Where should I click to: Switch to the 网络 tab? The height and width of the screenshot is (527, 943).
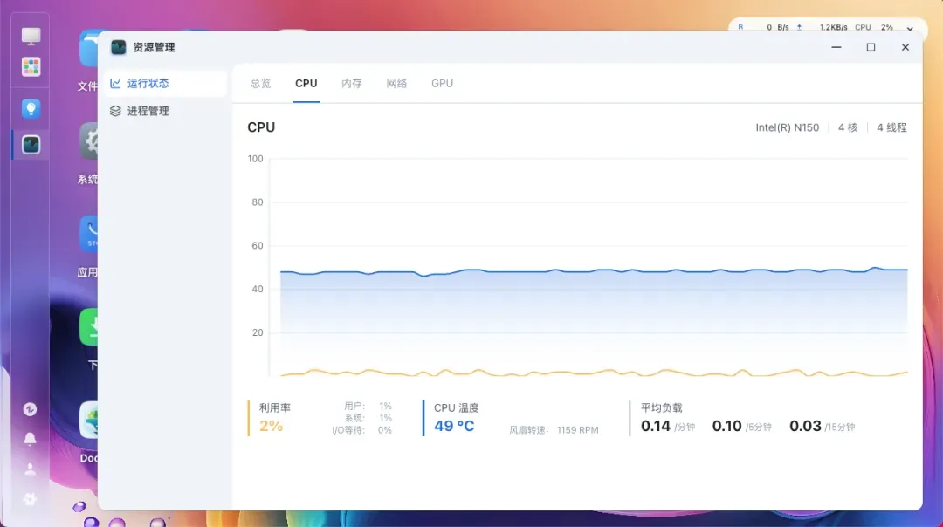[396, 84]
